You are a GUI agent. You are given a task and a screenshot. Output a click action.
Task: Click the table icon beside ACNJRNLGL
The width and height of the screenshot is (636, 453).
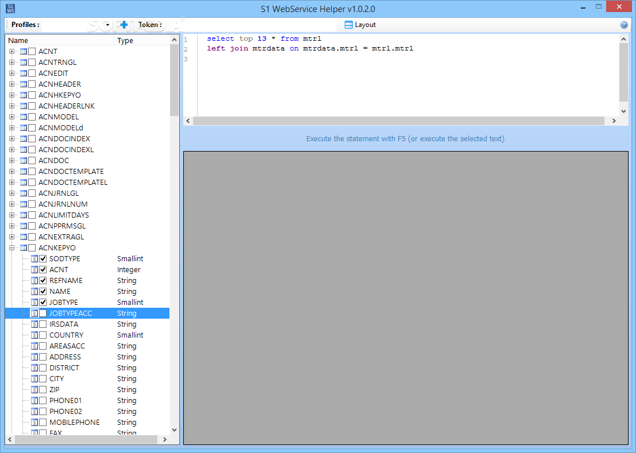24,193
